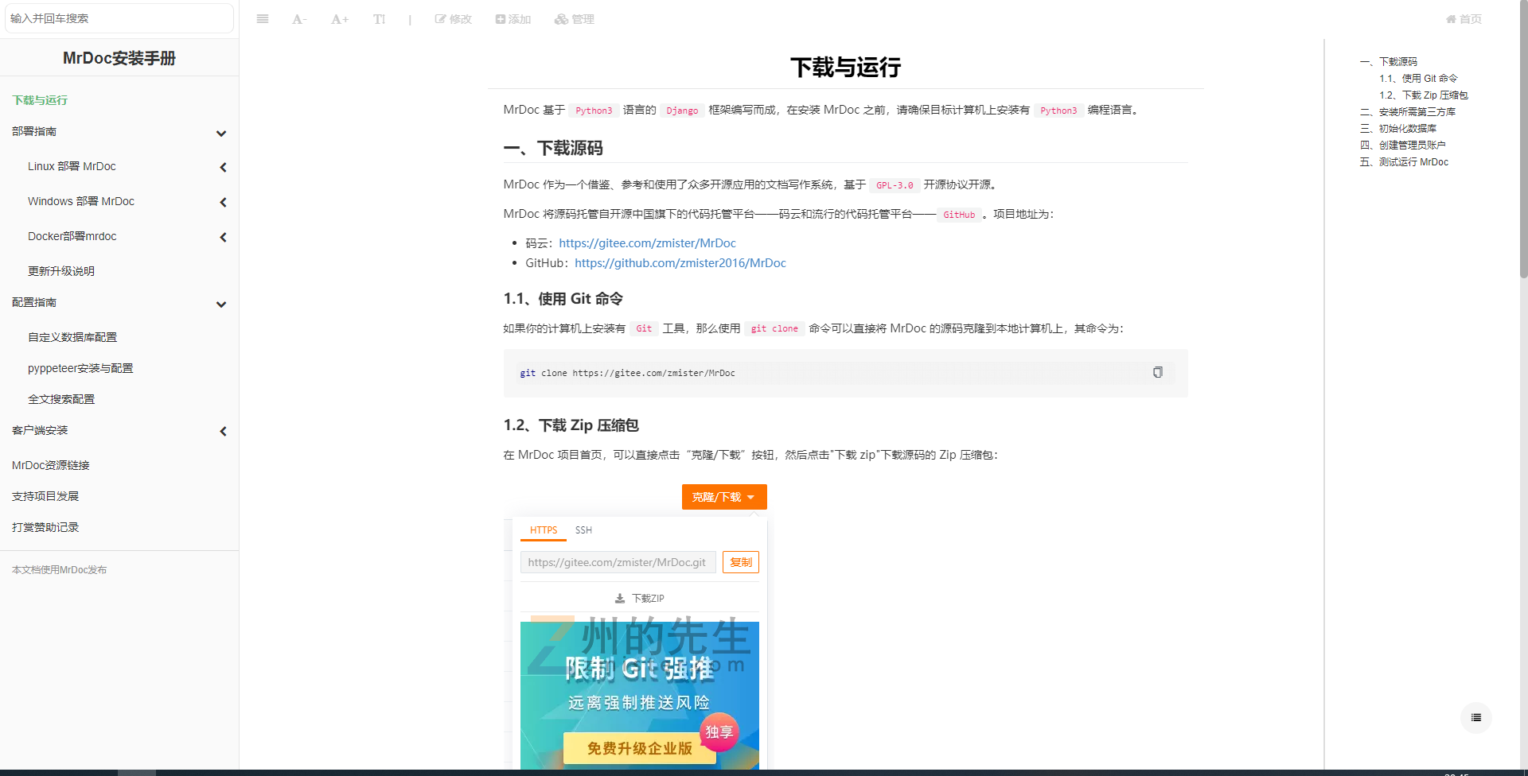1528x776 pixels.
Task: Open 更新升级说明 document
Action: point(61,271)
